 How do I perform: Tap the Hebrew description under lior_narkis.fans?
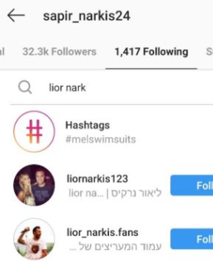115,247
